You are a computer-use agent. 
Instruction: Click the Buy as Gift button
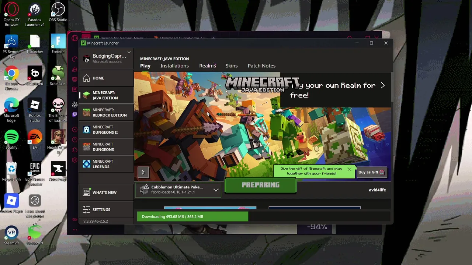click(372, 172)
